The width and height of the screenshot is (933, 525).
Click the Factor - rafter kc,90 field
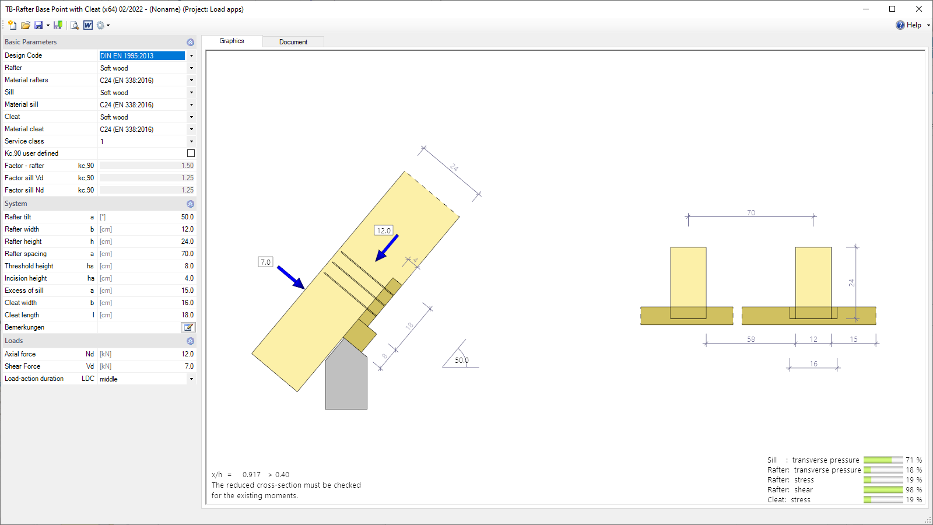coord(147,166)
